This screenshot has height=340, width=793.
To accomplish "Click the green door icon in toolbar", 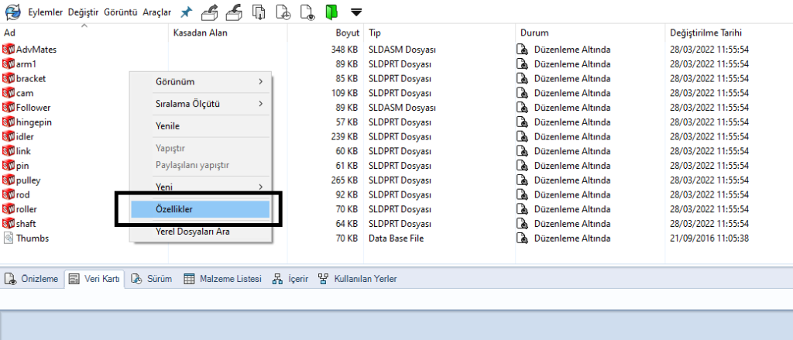I will 331,12.
